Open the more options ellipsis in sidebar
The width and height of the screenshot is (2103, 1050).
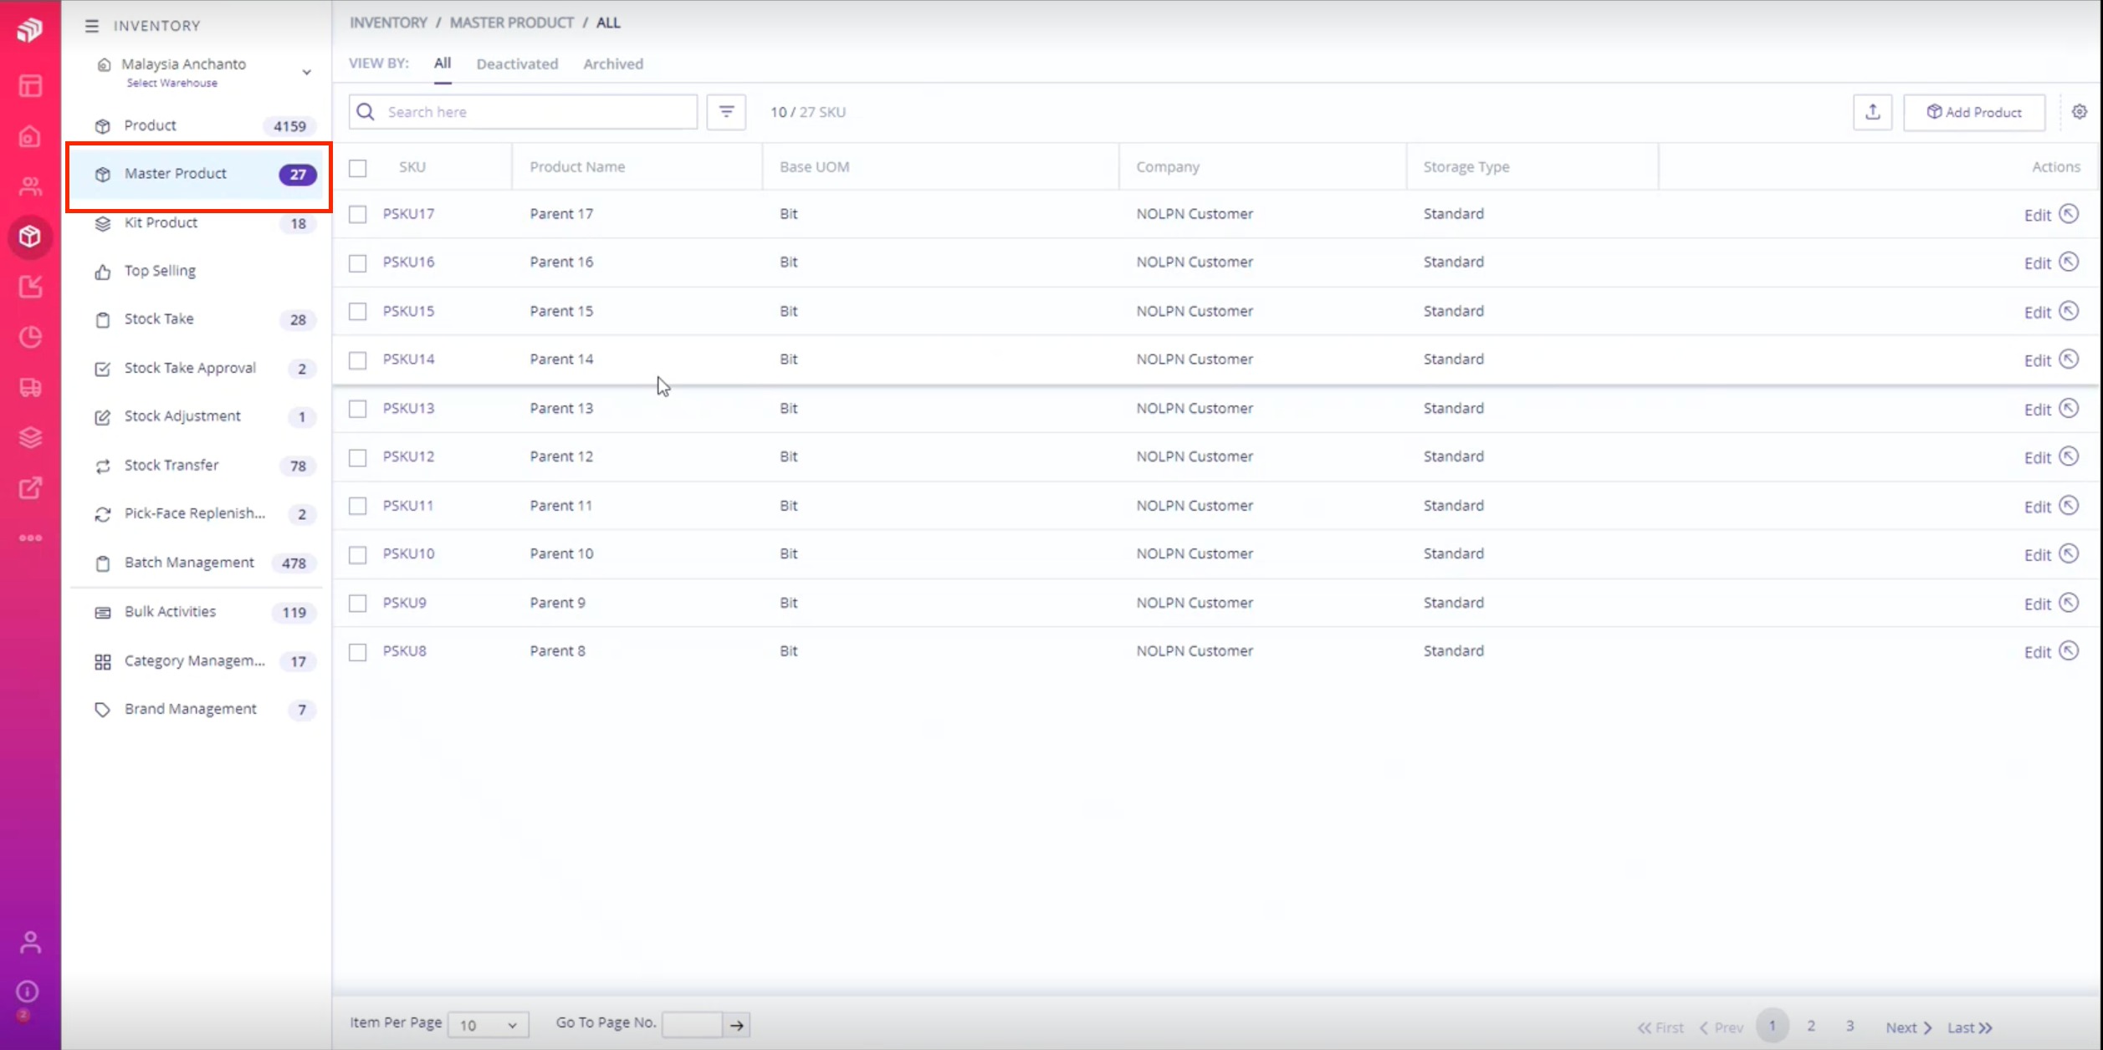pyautogui.click(x=30, y=538)
